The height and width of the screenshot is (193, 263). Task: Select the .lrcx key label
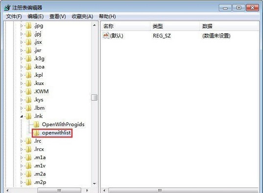tap(39, 149)
